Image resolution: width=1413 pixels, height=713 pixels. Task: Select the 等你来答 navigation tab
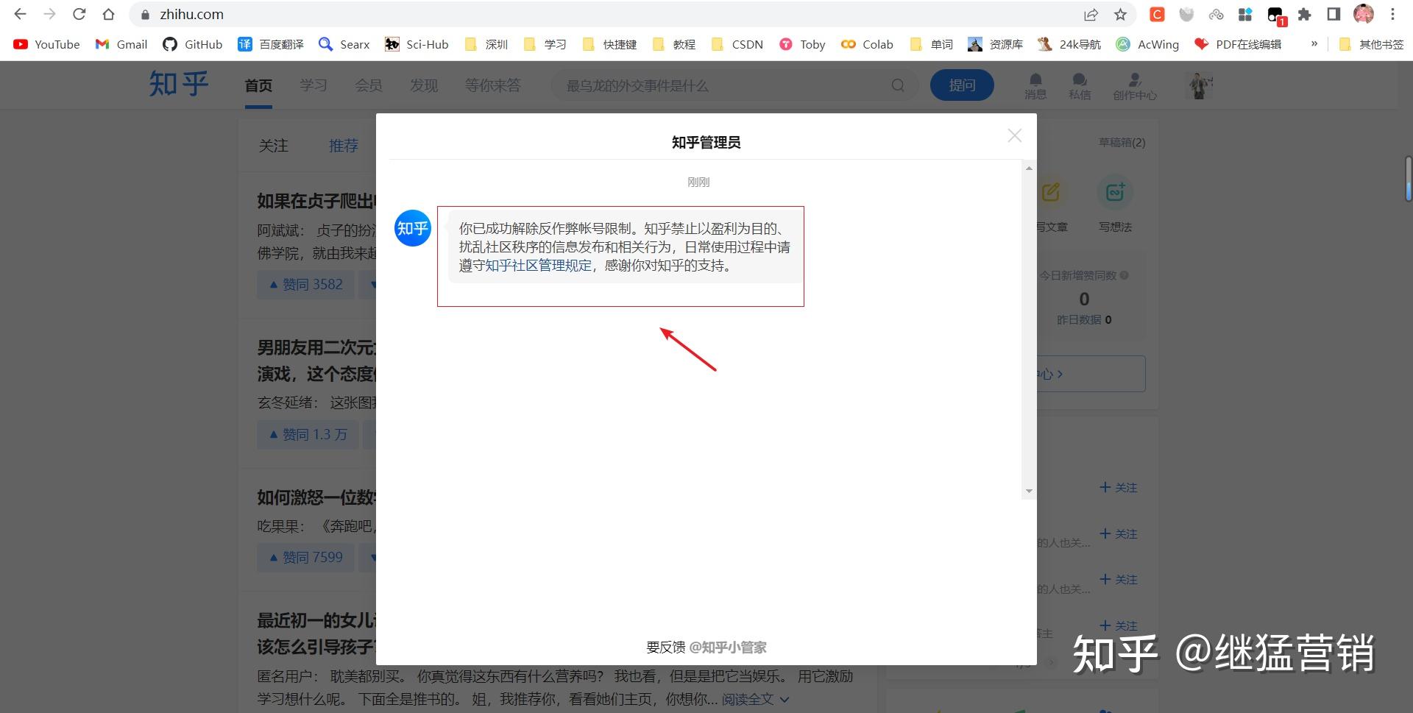(492, 85)
